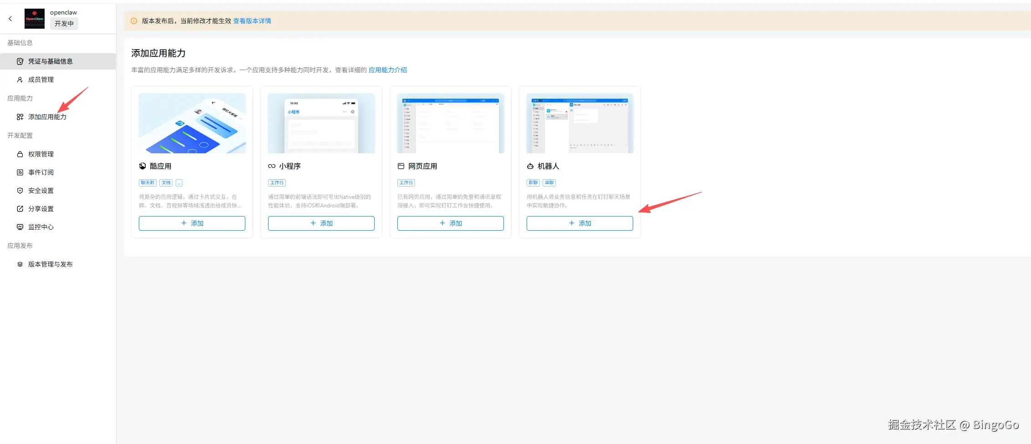Click the 小程序 chain-link icon
The height and width of the screenshot is (444, 1031).
pyautogui.click(x=271, y=166)
